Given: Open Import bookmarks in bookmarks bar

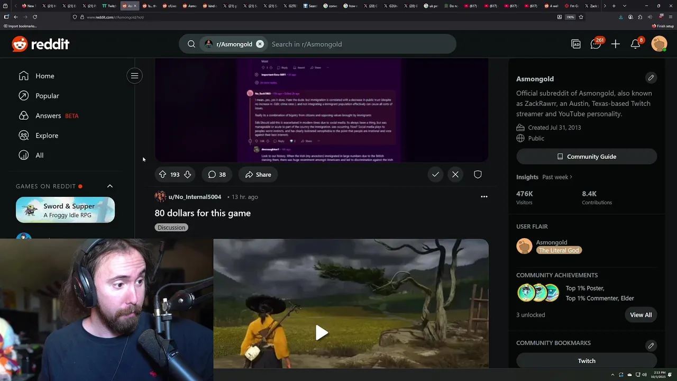Looking at the screenshot, I should 20,26.
